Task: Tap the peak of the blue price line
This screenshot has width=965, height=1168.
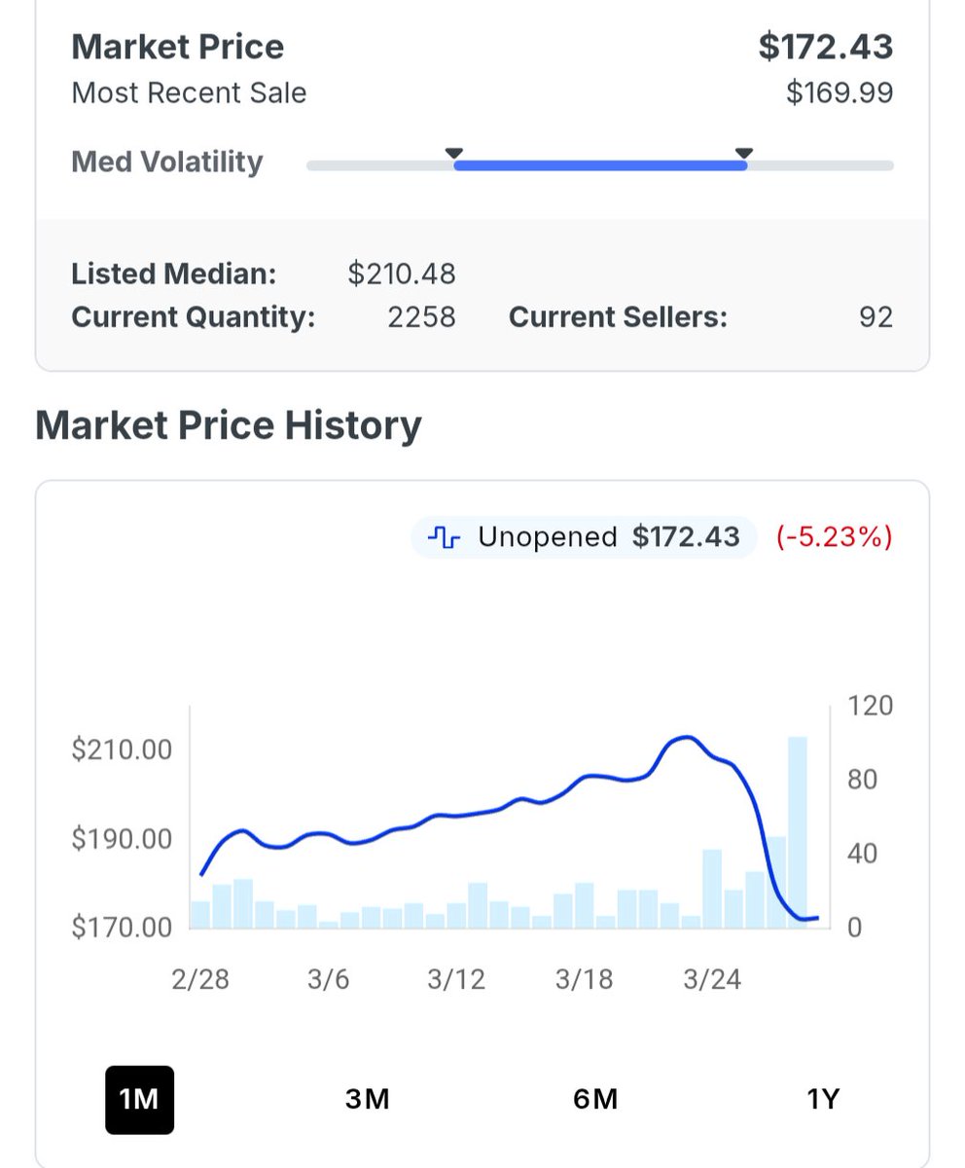Action: coord(685,738)
